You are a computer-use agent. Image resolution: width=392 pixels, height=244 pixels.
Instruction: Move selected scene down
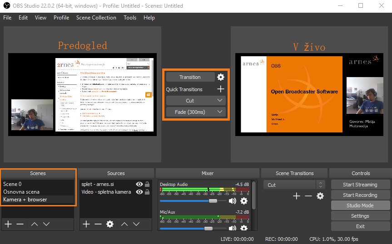point(46,224)
